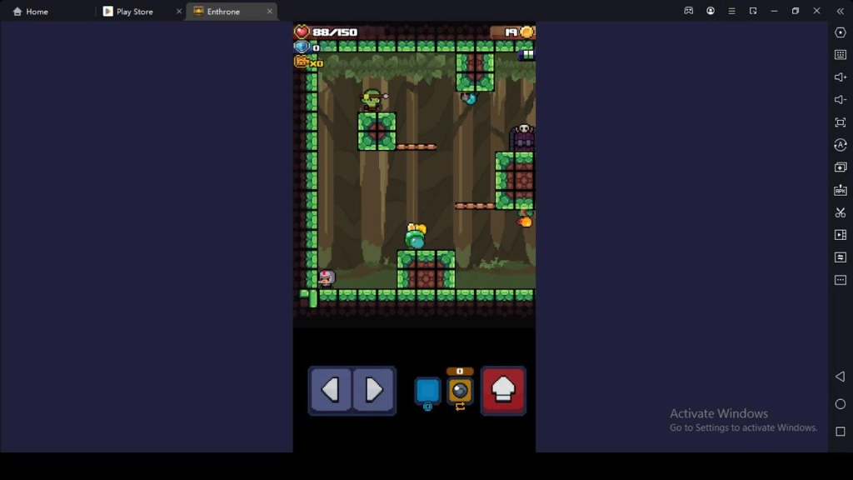Tap the key counter x0 icon
This screenshot has width=853, height=480.
click(308, 62)
